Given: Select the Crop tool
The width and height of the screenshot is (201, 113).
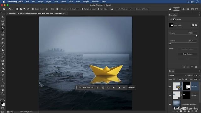Looking at the screenshot, I should [3, 32].
